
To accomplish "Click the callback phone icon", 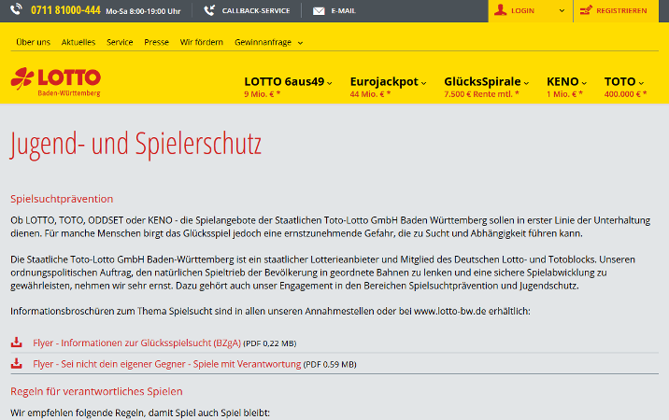I will (209, 10).
